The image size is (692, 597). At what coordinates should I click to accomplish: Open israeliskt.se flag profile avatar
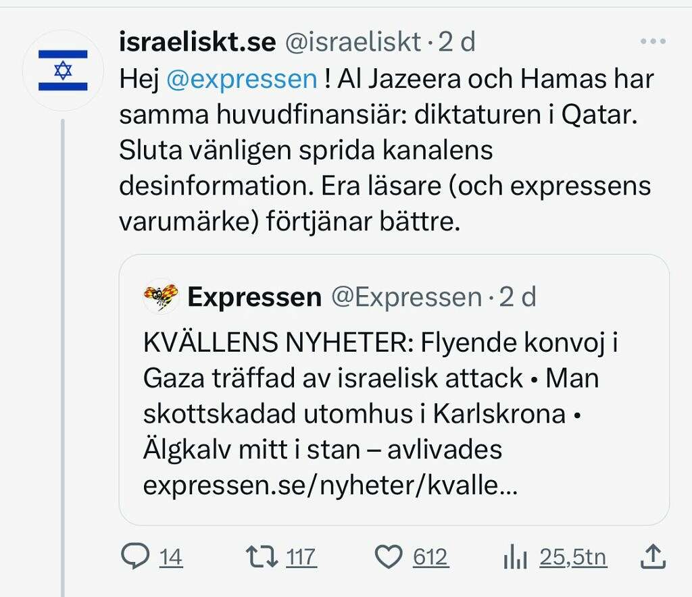[63, 70]
